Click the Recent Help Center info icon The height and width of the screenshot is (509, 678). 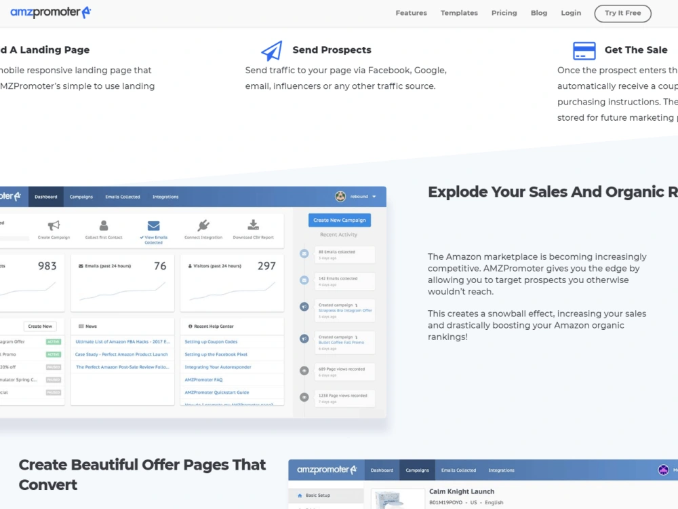click(191, 326)
